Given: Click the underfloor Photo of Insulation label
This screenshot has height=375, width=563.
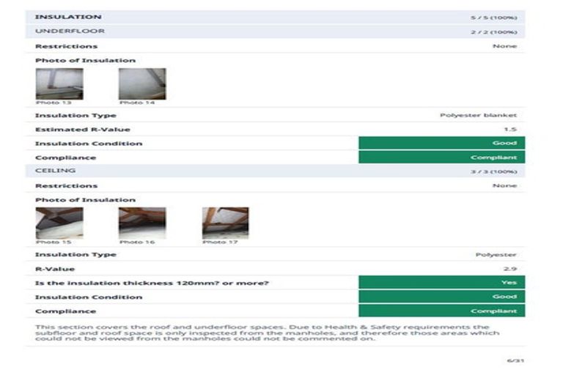Looking at the screenshot, I should [x=86, y=60].
